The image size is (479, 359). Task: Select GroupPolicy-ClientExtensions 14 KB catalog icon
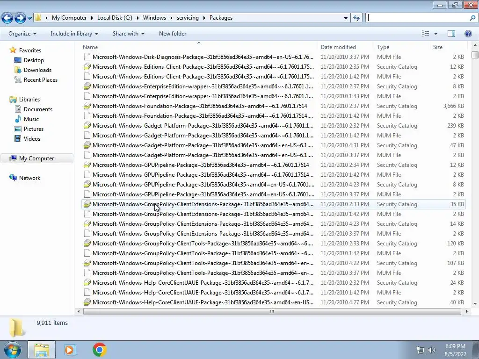(x=87, y=224)
